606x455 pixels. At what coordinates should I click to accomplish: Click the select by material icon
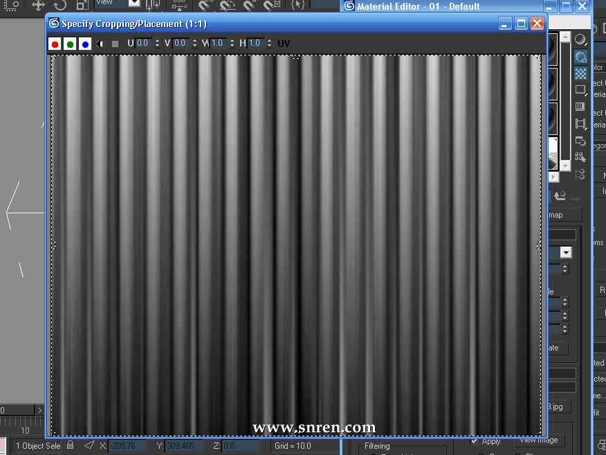point(580,157)
